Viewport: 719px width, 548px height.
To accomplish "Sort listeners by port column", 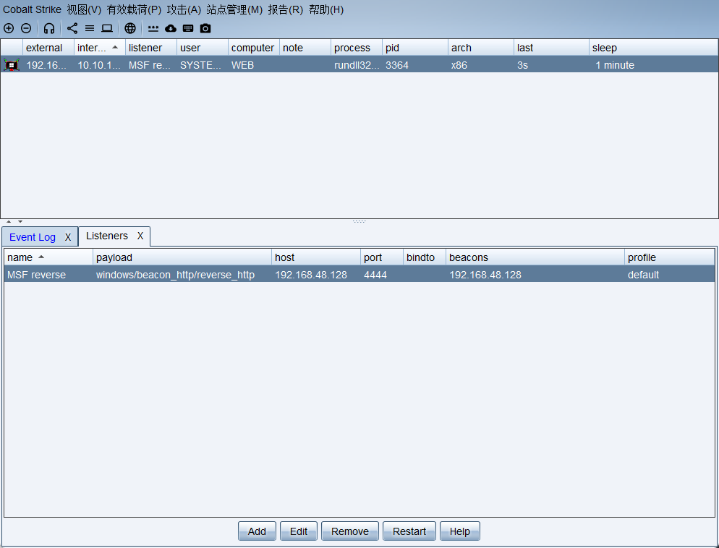I will 382,257.
